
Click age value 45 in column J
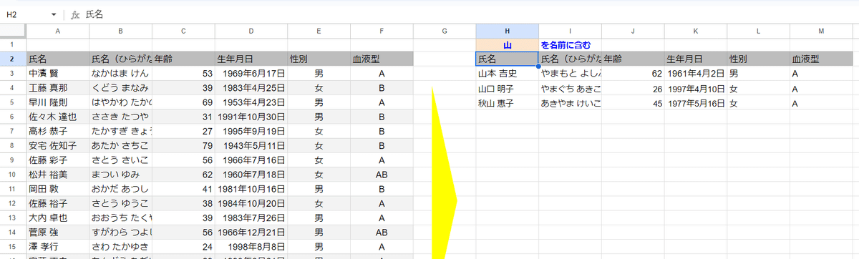click(x=634, y=103)
